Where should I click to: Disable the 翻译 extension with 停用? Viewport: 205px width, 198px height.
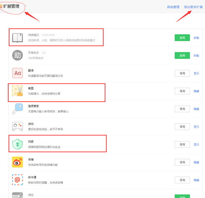tap(182, 73)
